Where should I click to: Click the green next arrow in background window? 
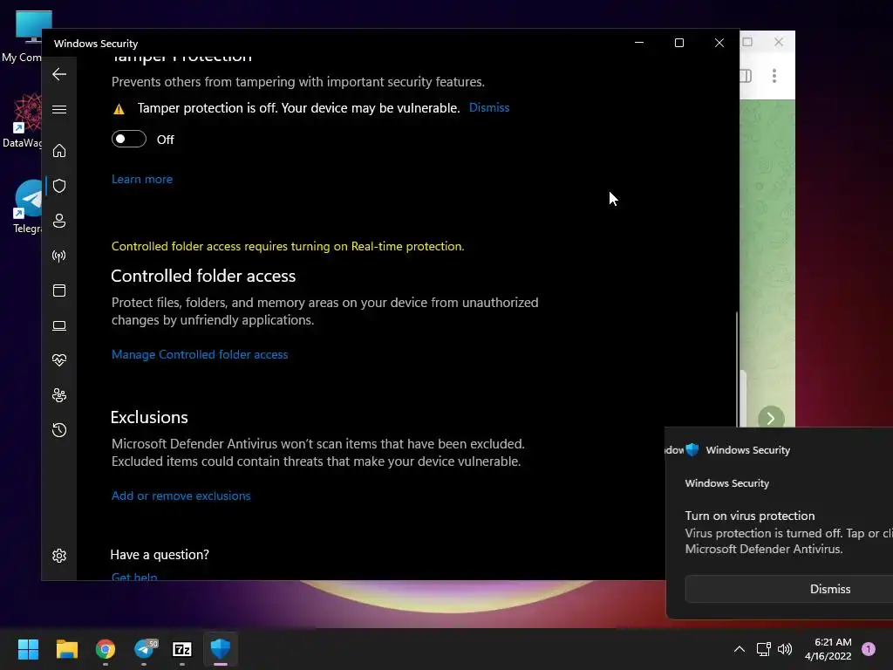771,418
